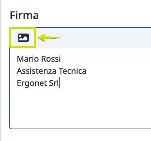
Task: Click the insert image icon in signature toolbar
Action: (x=23, y=38)
